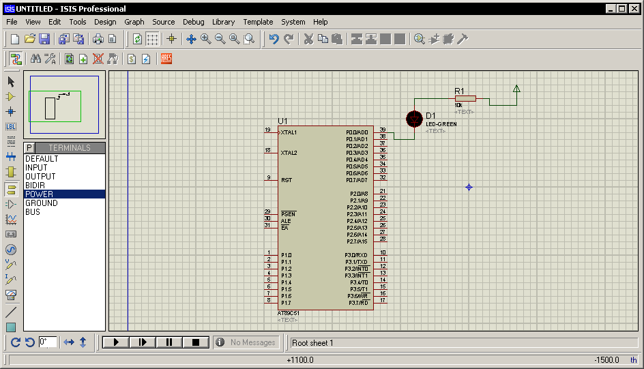Flip selection horizontally (X-mirror)
This screenshot has width=644, height=369.
[x=69, y=342]
